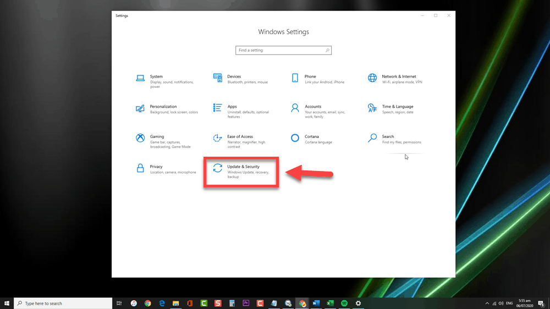550x309 pixels.
Task: Launch Adobe Premiere Pro from the taskbar
Action: click(x=246, y=303)
